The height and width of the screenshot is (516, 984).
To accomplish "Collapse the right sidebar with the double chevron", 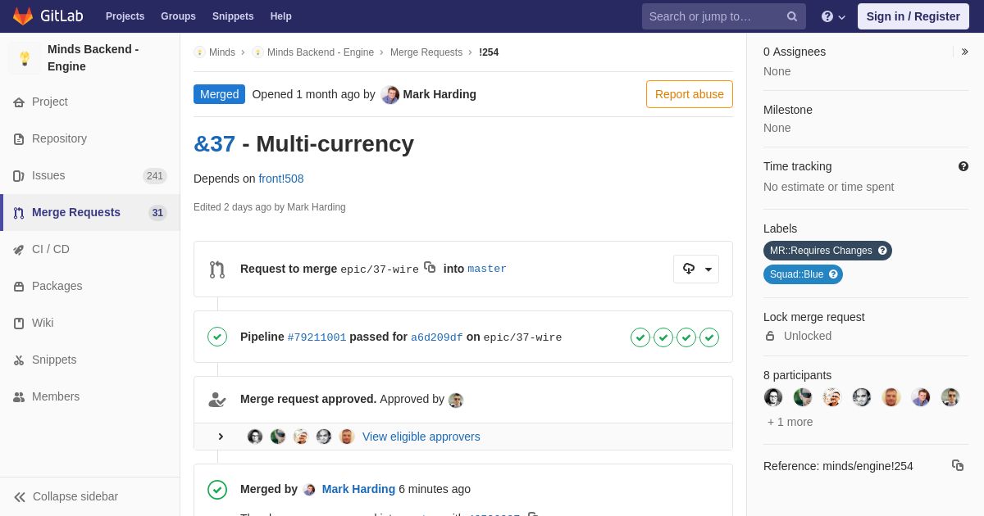I will click(964, 52).
